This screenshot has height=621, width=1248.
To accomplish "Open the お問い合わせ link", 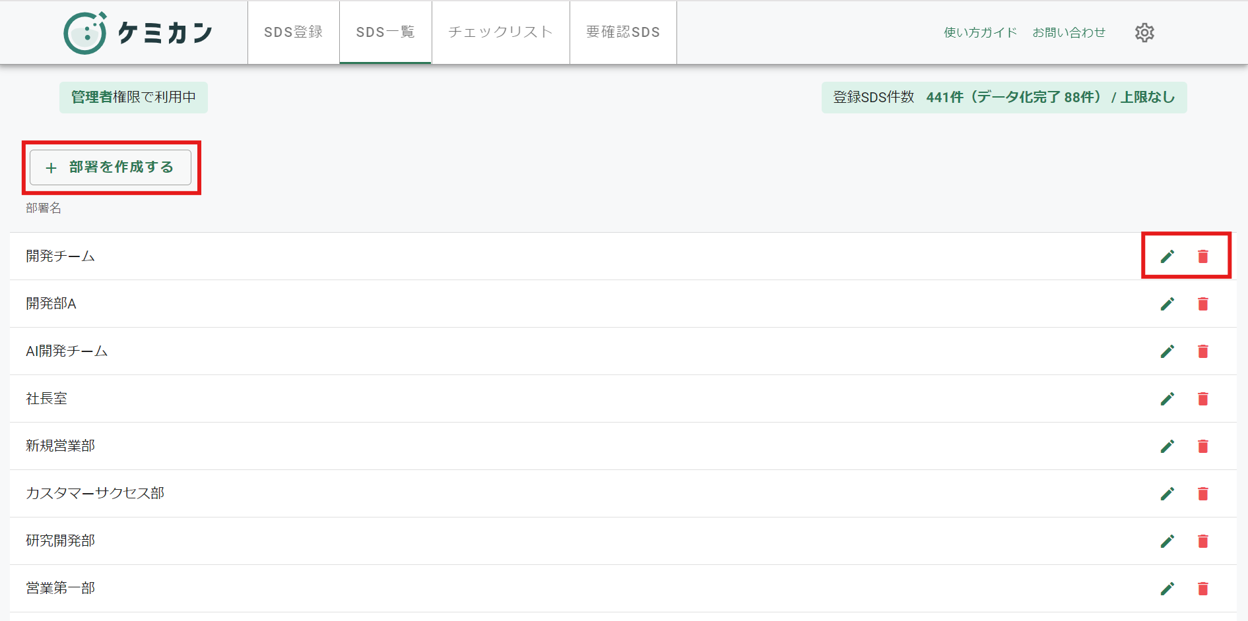I will pyautogui.click(x=1068, y=32).
